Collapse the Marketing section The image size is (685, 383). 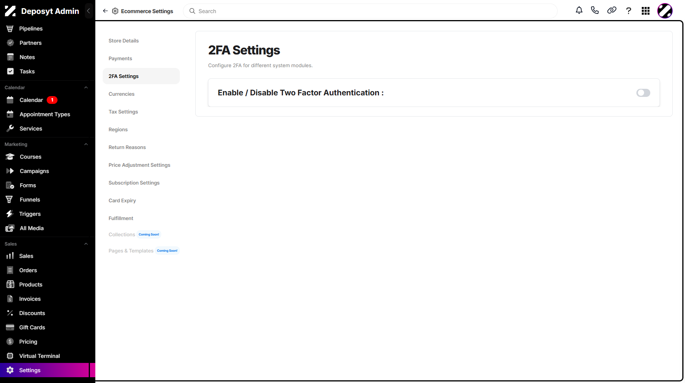(x=86, y=144)
